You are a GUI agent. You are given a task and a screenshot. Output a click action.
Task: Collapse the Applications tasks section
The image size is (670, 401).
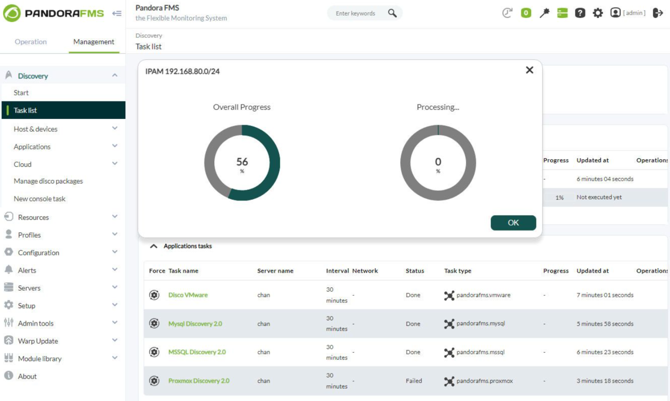[153, 246]
